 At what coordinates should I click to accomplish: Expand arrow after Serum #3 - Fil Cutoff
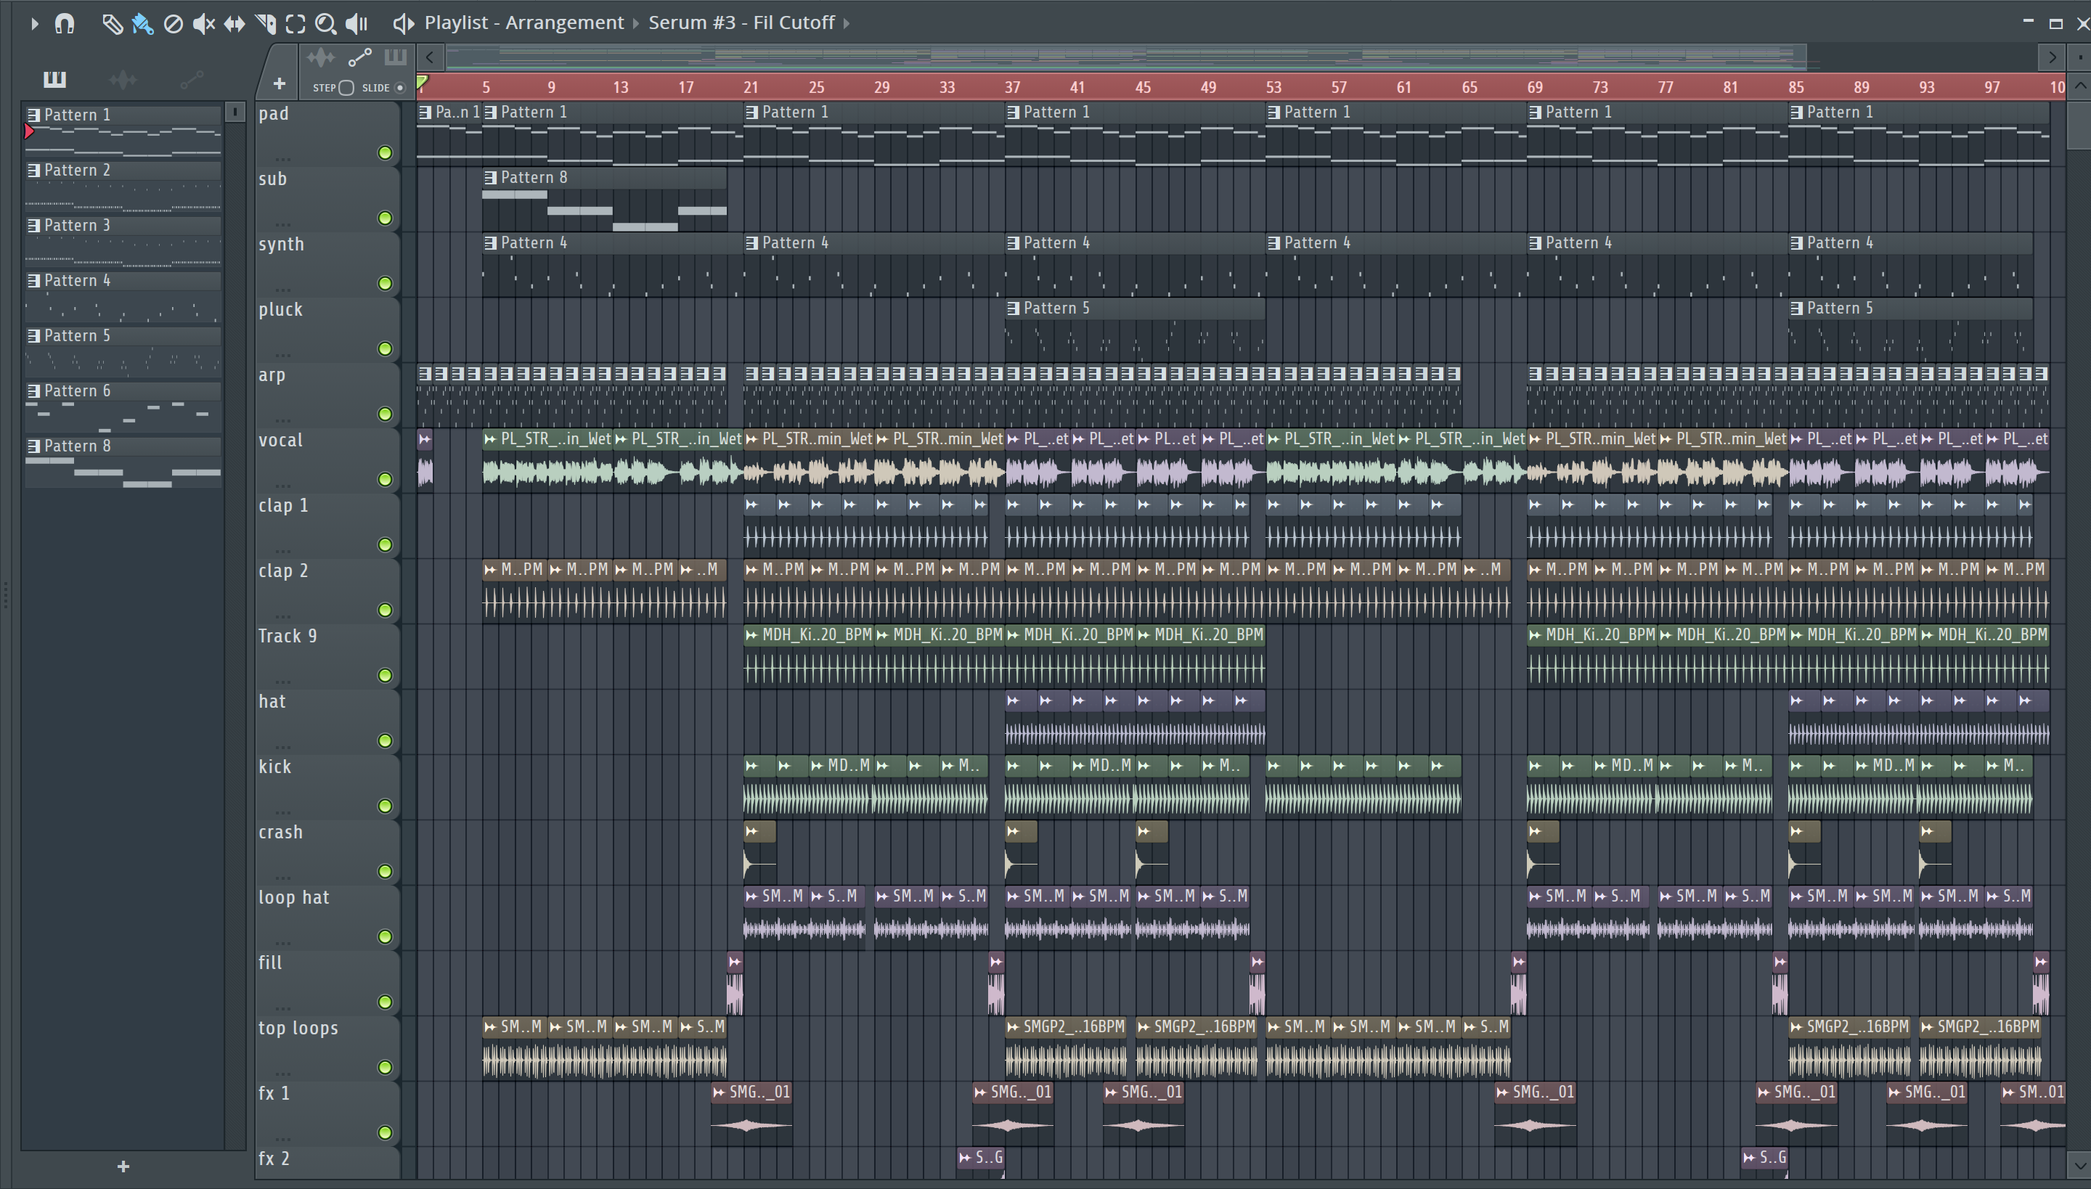847,24
